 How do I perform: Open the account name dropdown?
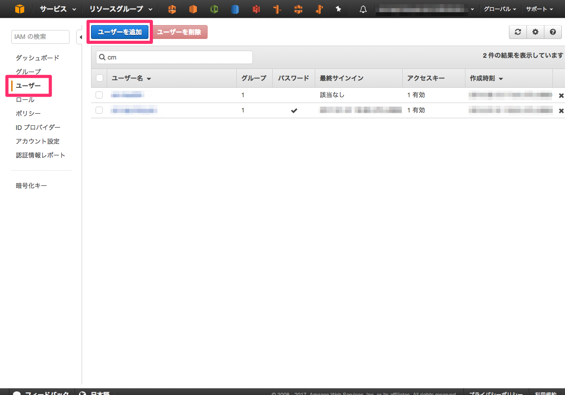(x=425, y=9)
